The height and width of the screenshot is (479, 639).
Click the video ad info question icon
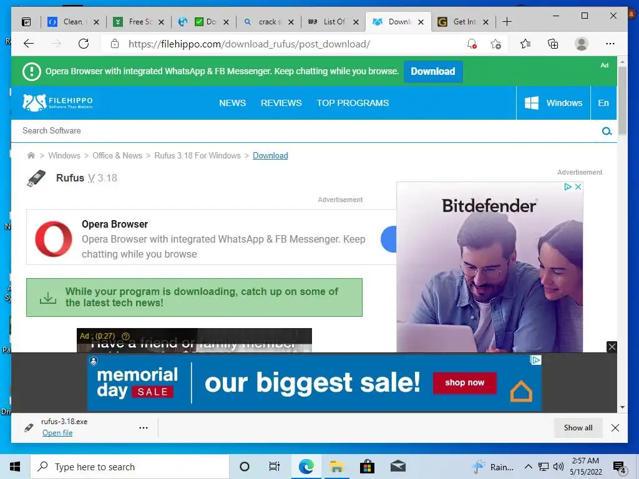pyautogui.click(x=125, y=336)
